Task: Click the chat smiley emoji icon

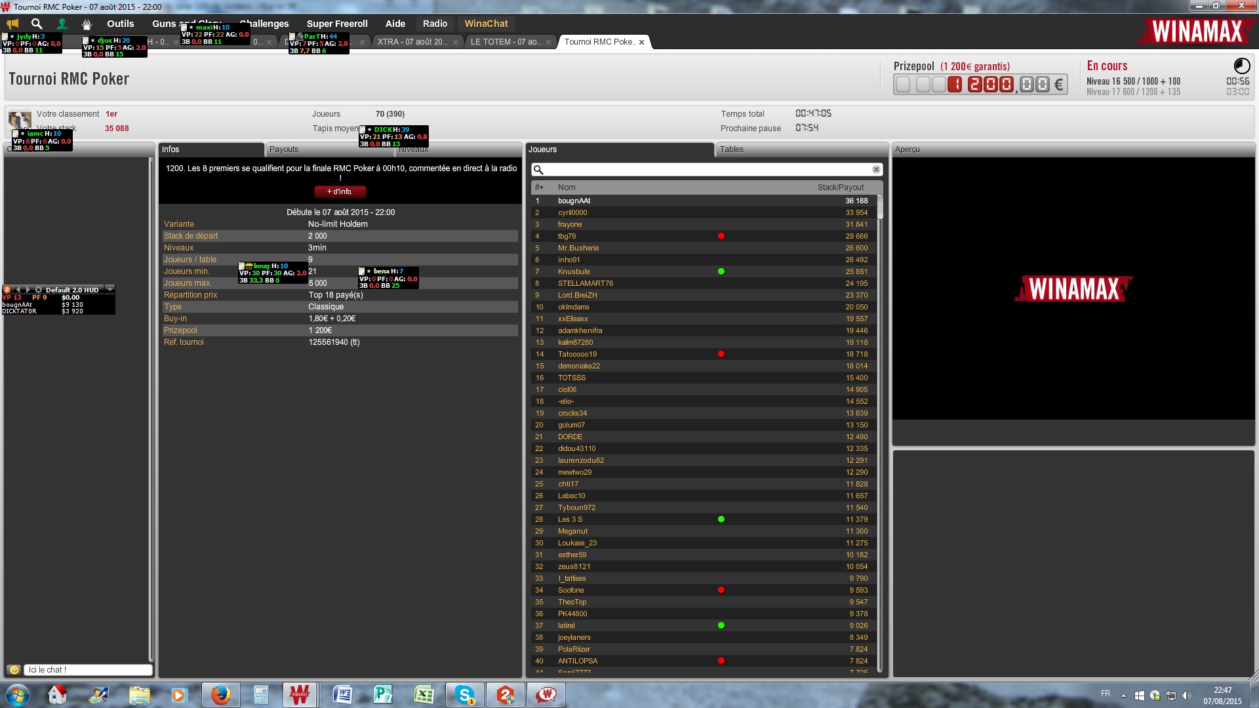Action: [14, 670]
